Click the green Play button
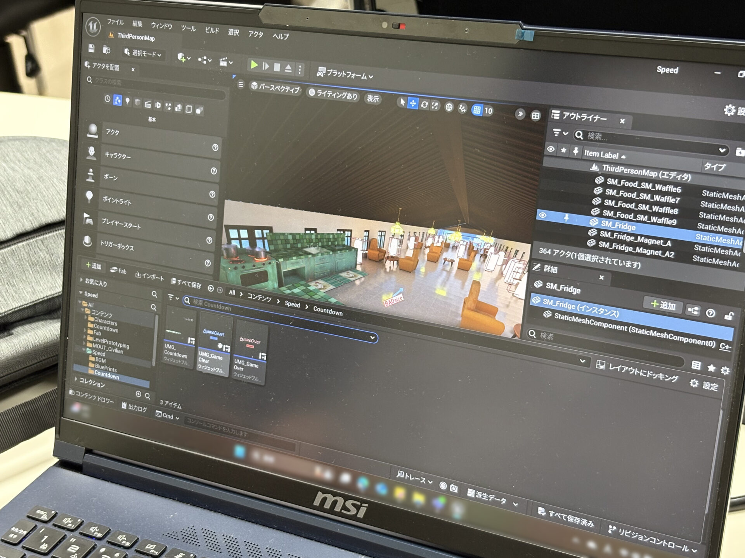Screen dimensions: 745x558 coord(254,65)
